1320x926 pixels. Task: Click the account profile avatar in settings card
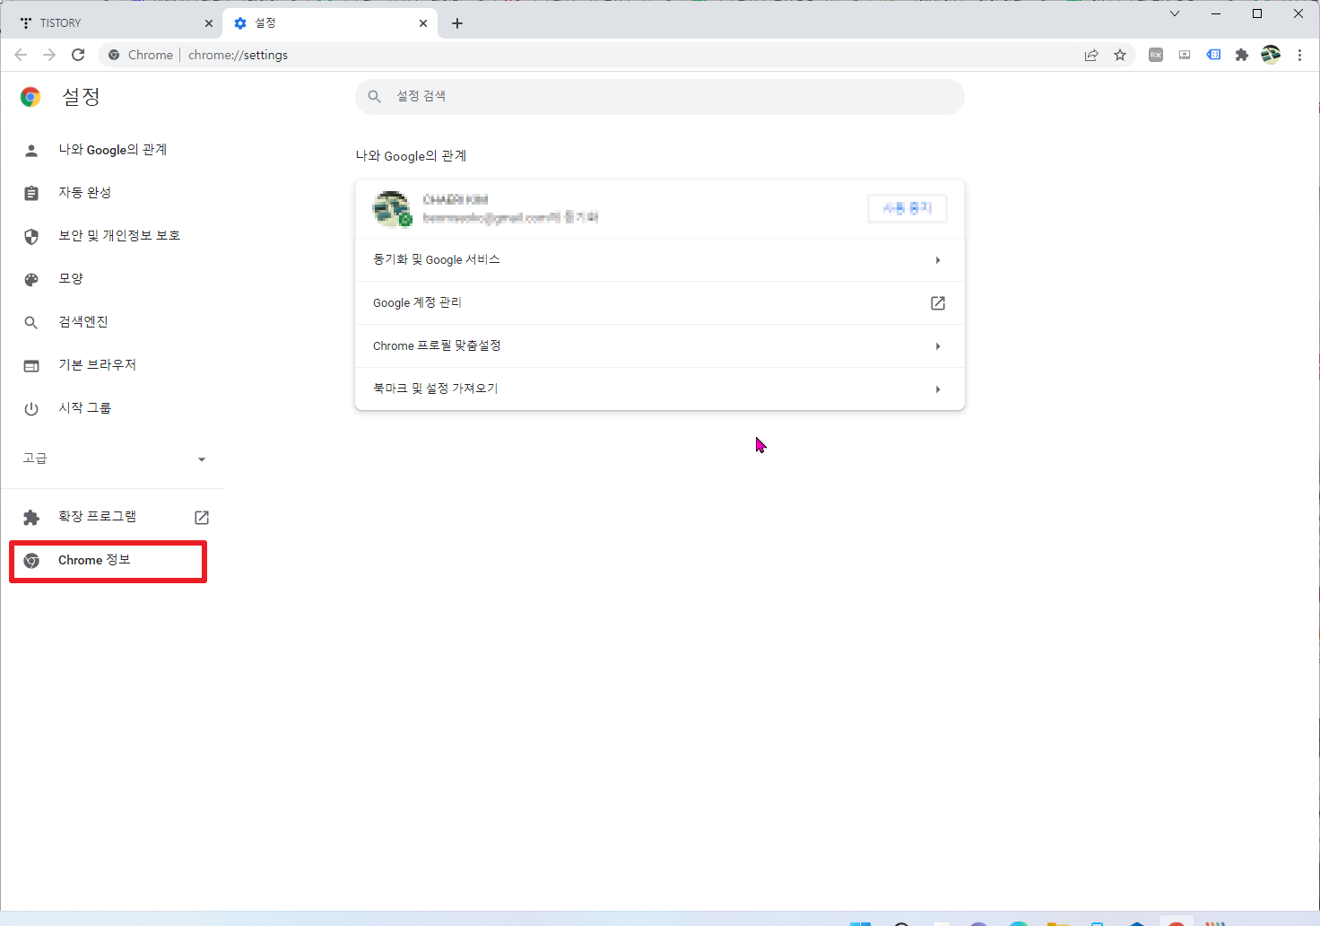pos(392,209)
